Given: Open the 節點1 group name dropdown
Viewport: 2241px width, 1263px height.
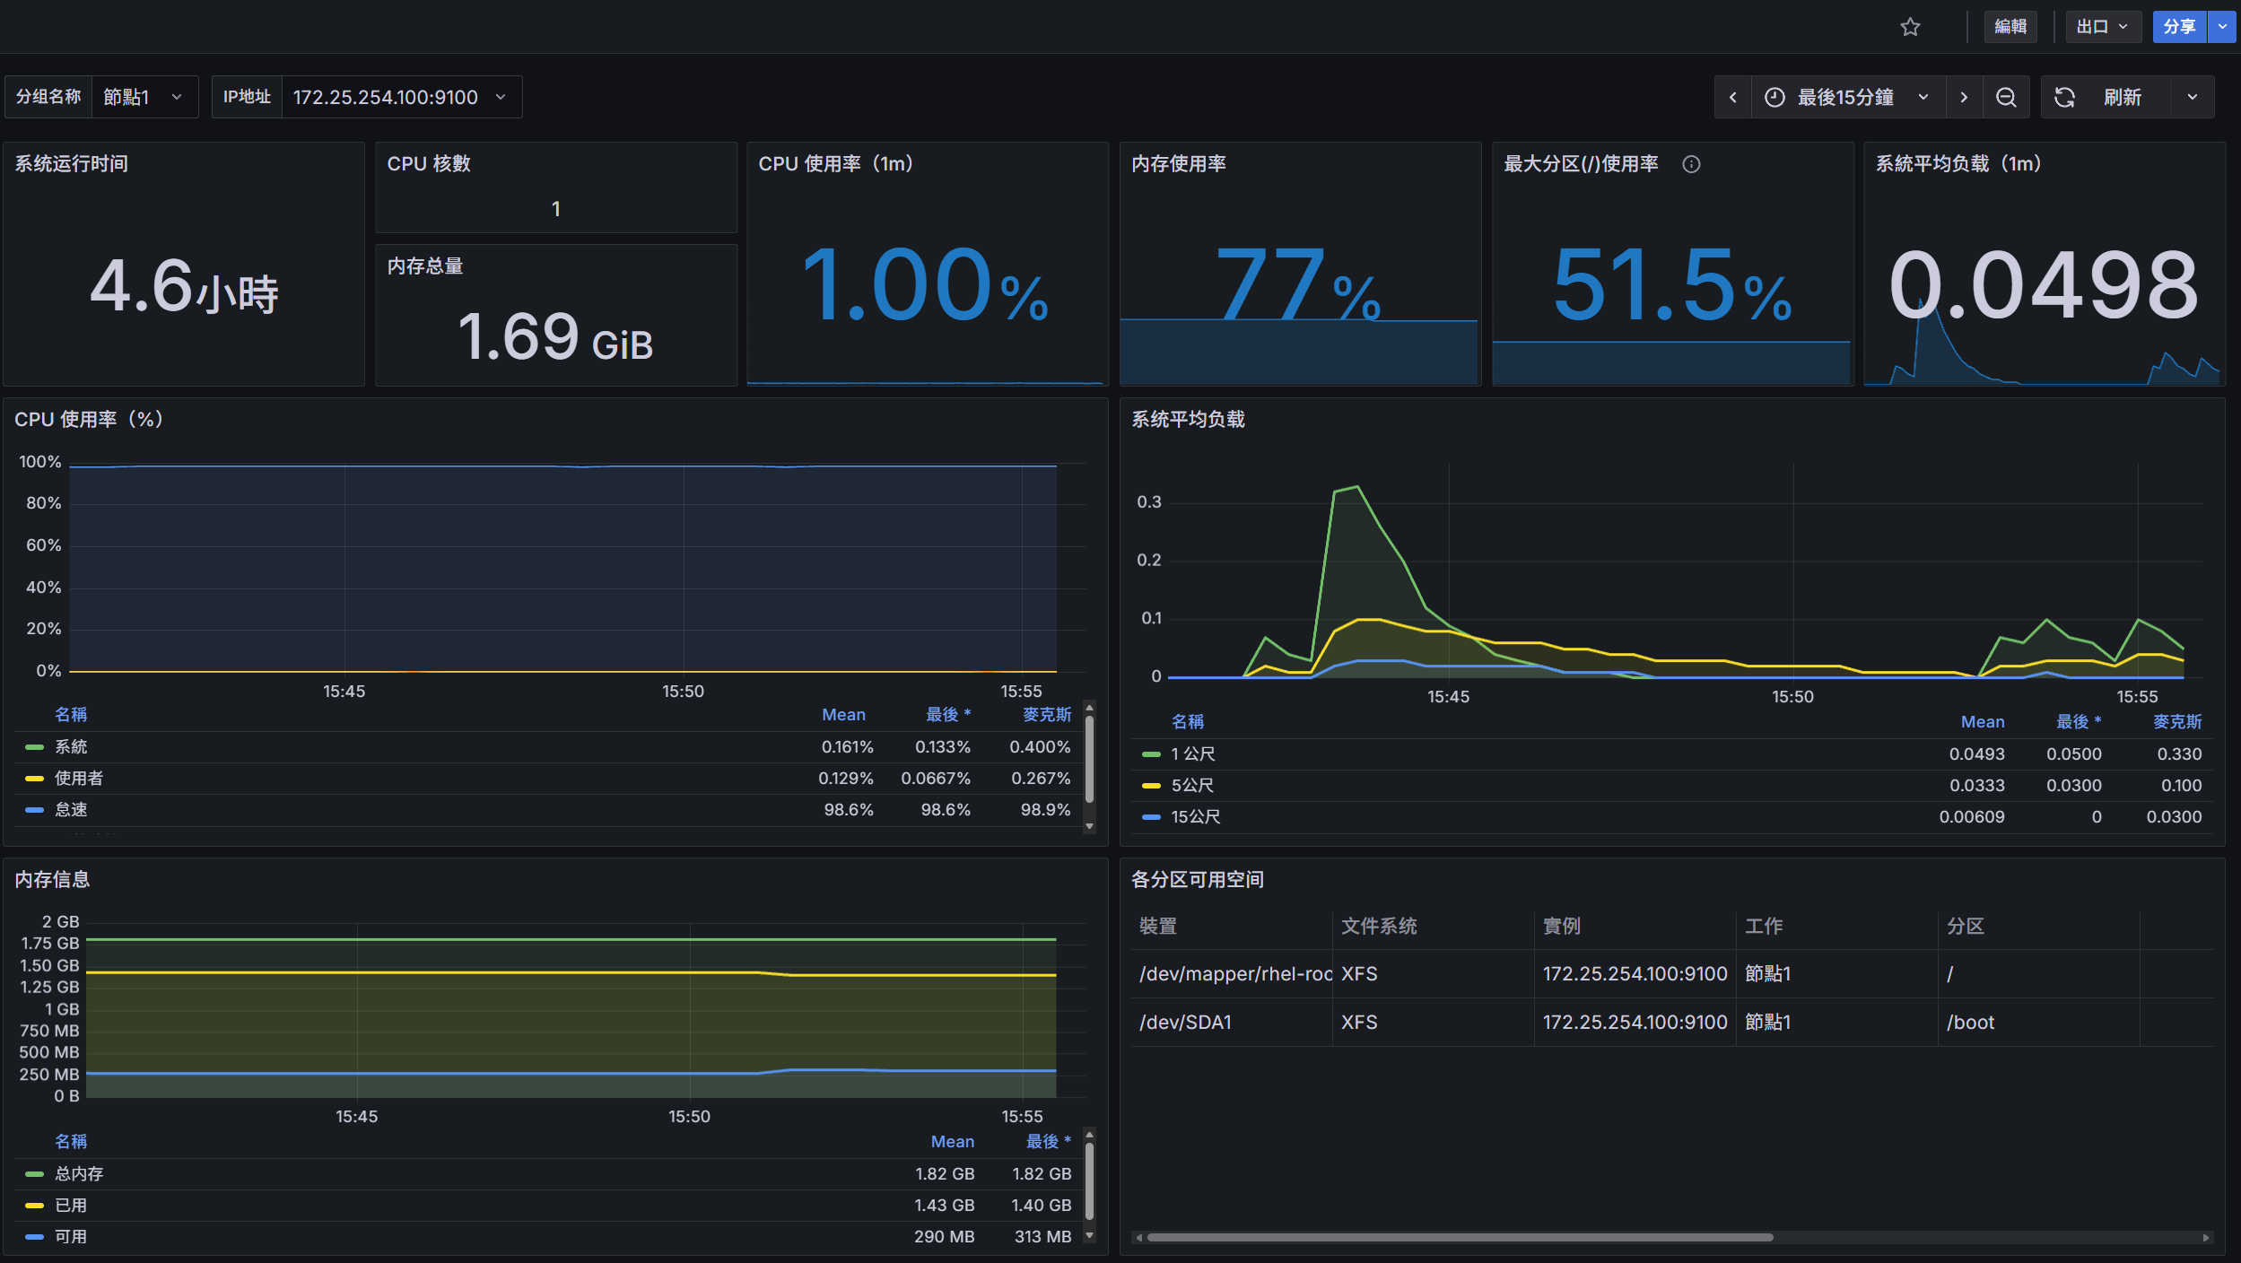Looking at the screenshot, I should 144,97.
